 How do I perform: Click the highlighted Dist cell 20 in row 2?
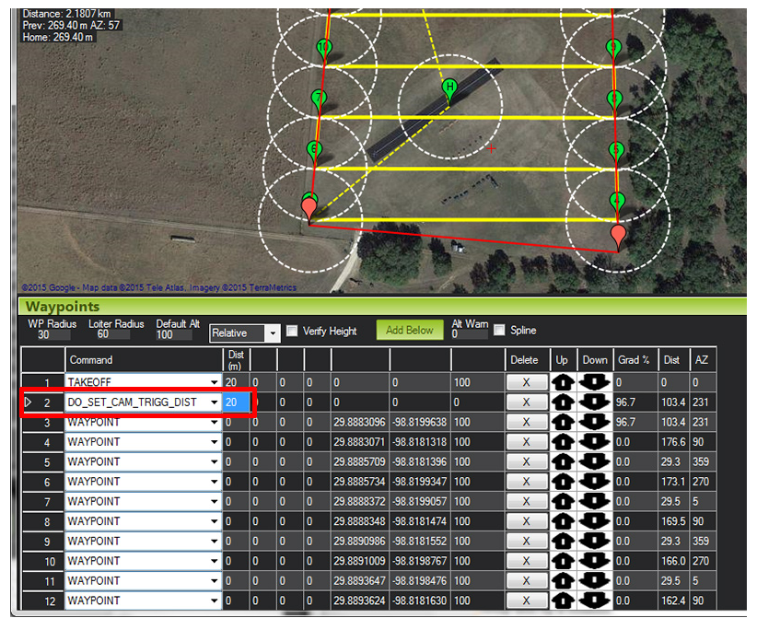236,402
